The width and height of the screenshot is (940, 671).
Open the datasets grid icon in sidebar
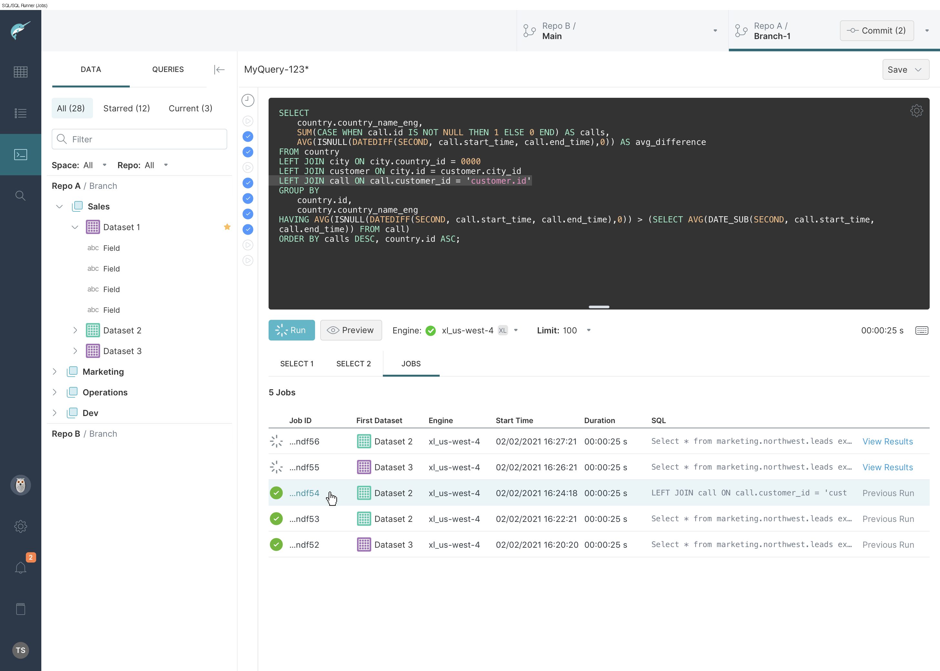point(20,72)
